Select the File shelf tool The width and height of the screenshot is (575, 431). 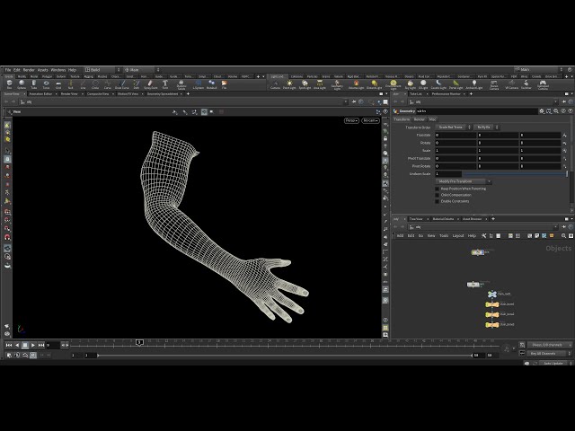(x=224, y=84)
